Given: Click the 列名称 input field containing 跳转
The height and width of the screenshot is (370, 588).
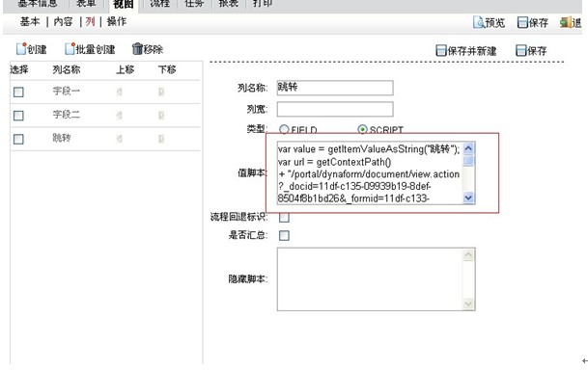Looking at the screenshot, I should coord(335,88).
